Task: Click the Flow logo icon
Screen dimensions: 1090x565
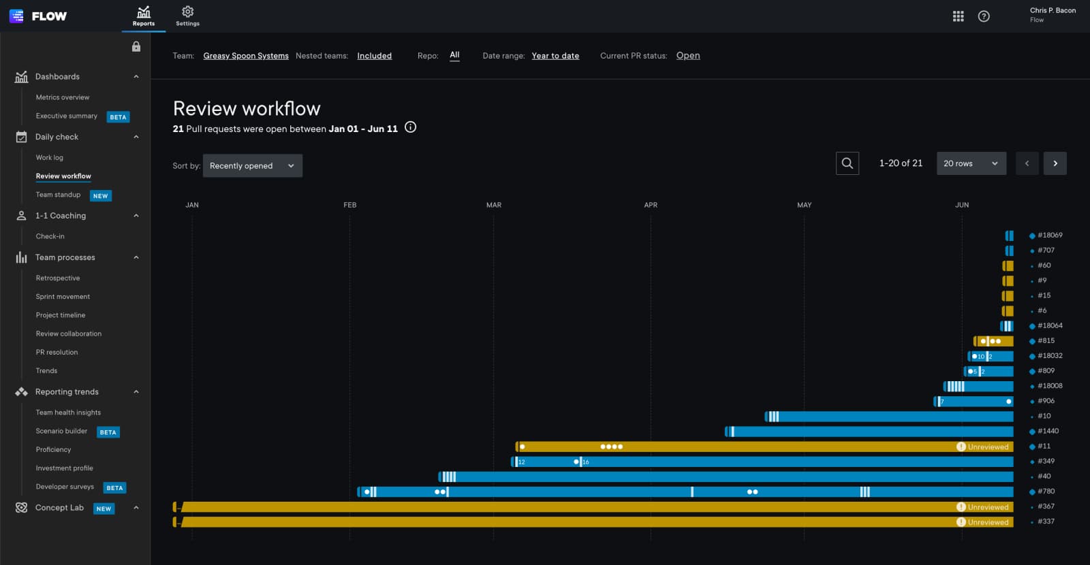Action: 16,16
